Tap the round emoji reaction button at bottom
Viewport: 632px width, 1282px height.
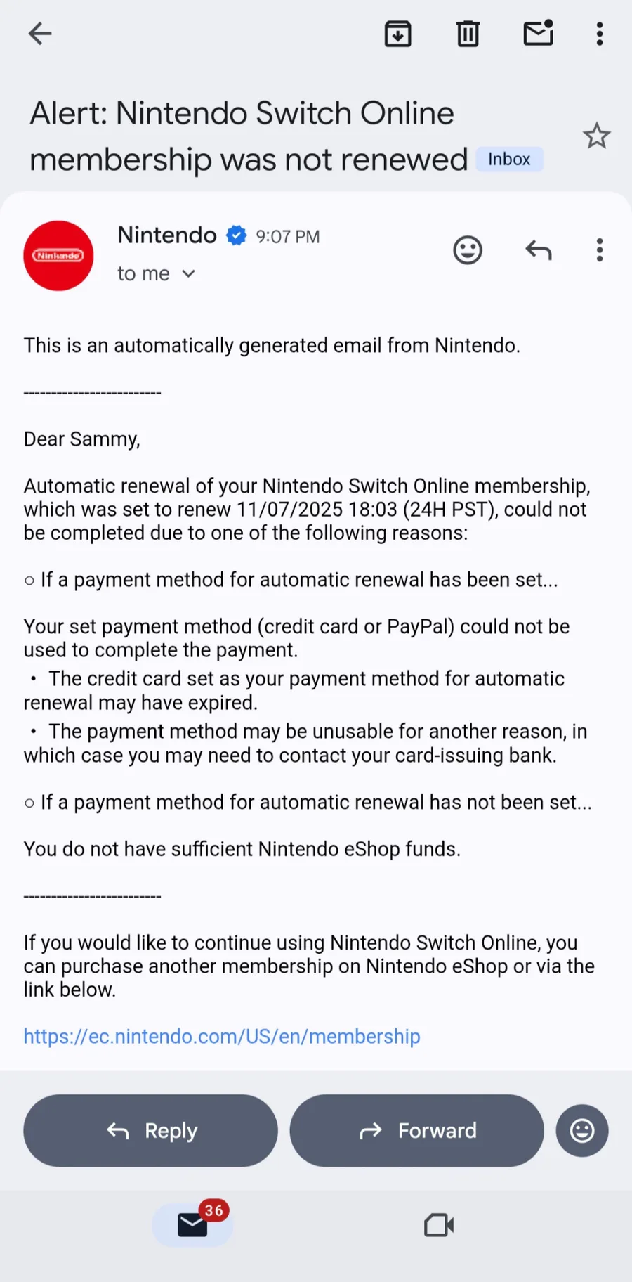[x=581, y=1130]
